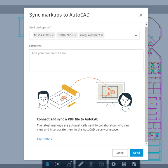The image size is (168, 168).
Task: Click the dialog scrollbar down arrow
Action: click(146, 144)
